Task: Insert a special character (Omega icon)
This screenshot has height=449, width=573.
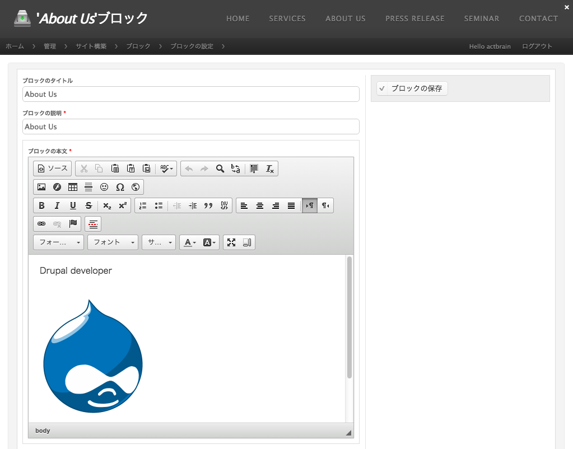Action: [120, 187]
